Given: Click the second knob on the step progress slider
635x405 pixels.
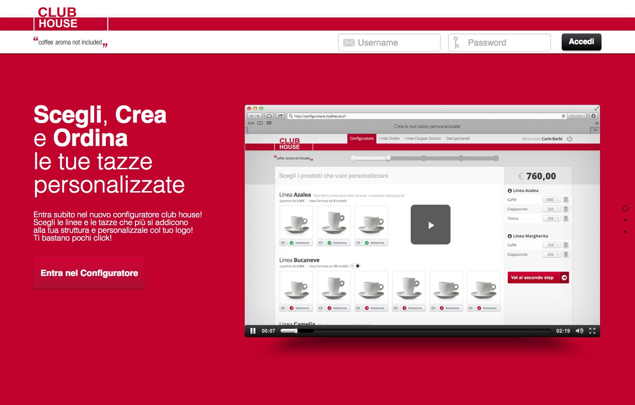Looking at the screenshot, I should 388,158.
